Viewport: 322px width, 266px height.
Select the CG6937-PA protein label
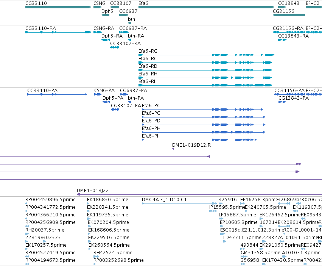point(134,91)
